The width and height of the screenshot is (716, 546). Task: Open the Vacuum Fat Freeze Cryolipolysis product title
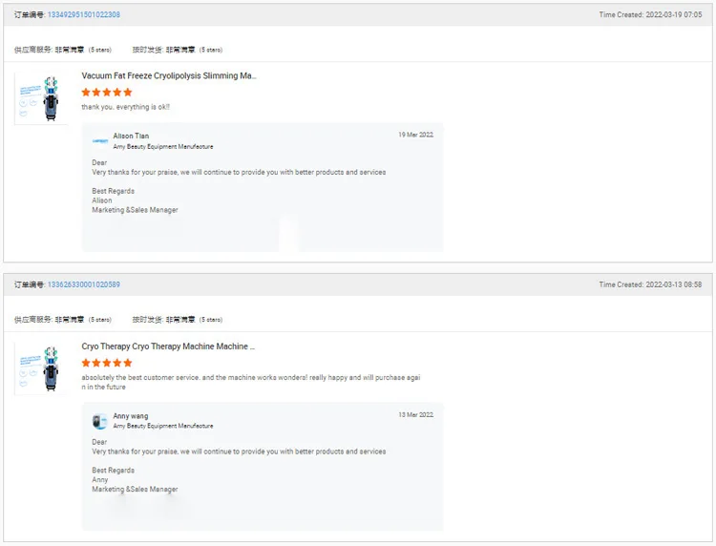click(169, 75)
